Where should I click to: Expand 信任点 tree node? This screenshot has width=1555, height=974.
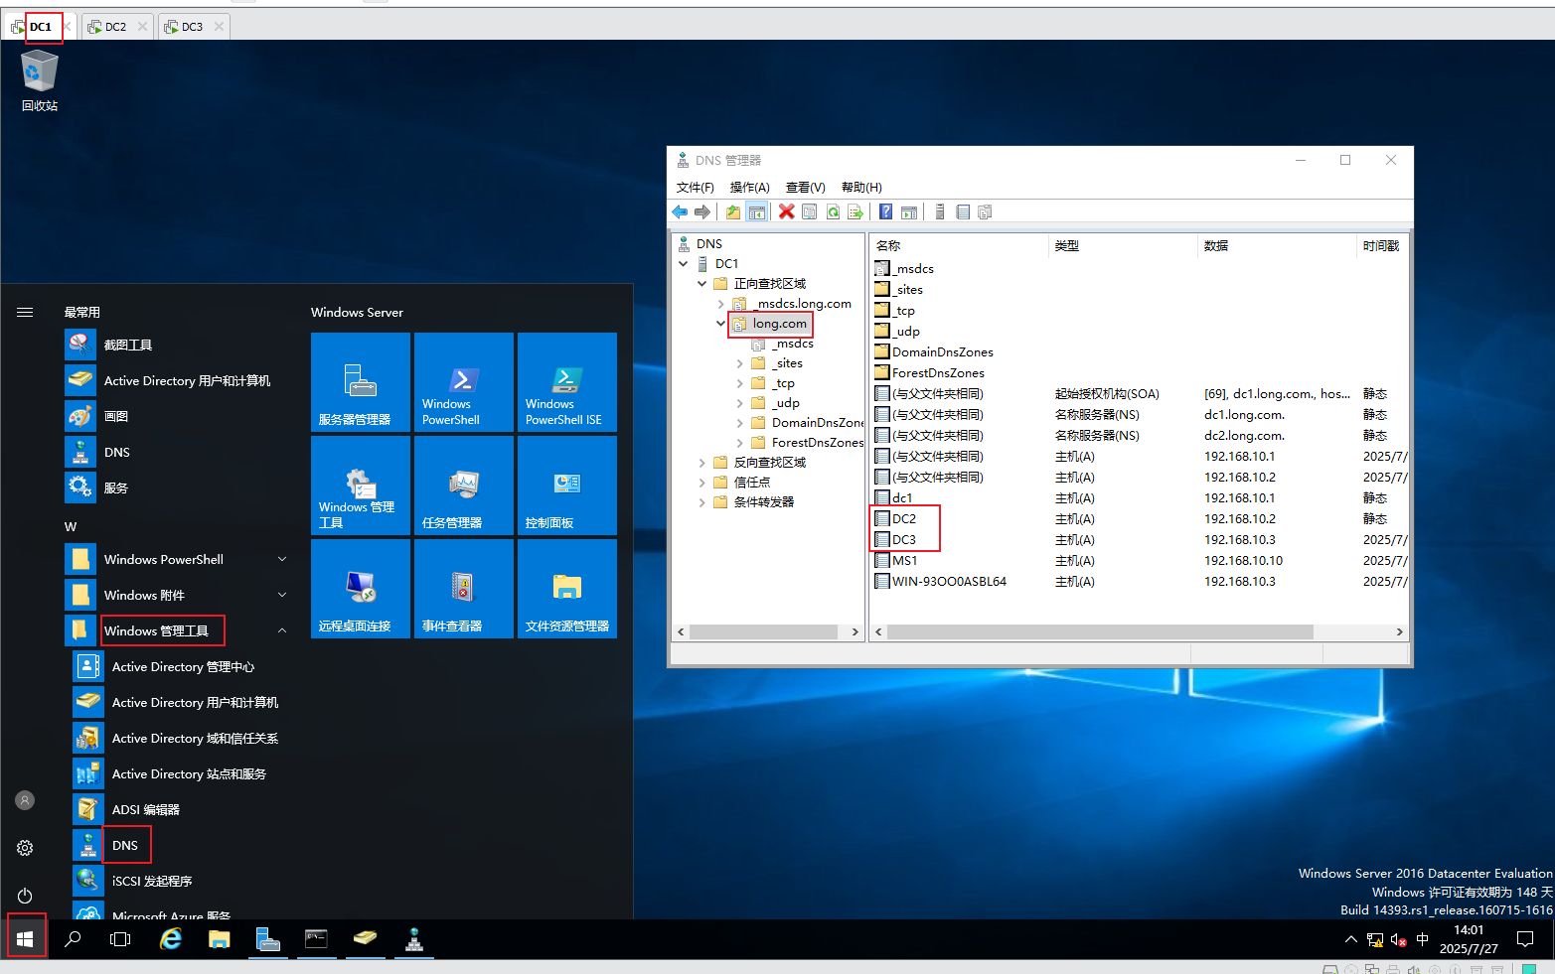(702, 483)
